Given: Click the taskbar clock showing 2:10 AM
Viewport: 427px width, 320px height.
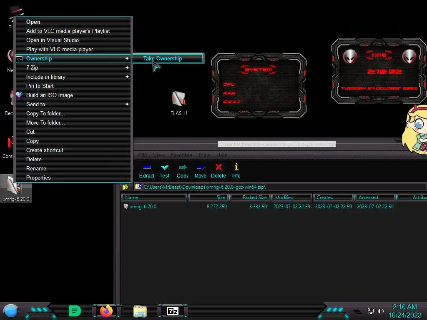Looking at the screenshot, I should coord(404,311).
